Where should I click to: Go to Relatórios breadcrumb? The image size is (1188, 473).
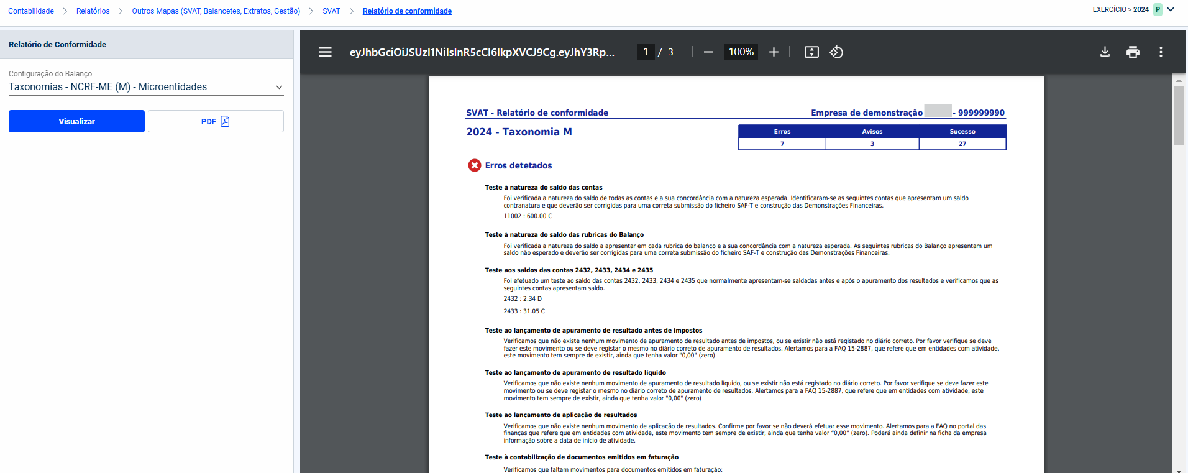[93, 11]
